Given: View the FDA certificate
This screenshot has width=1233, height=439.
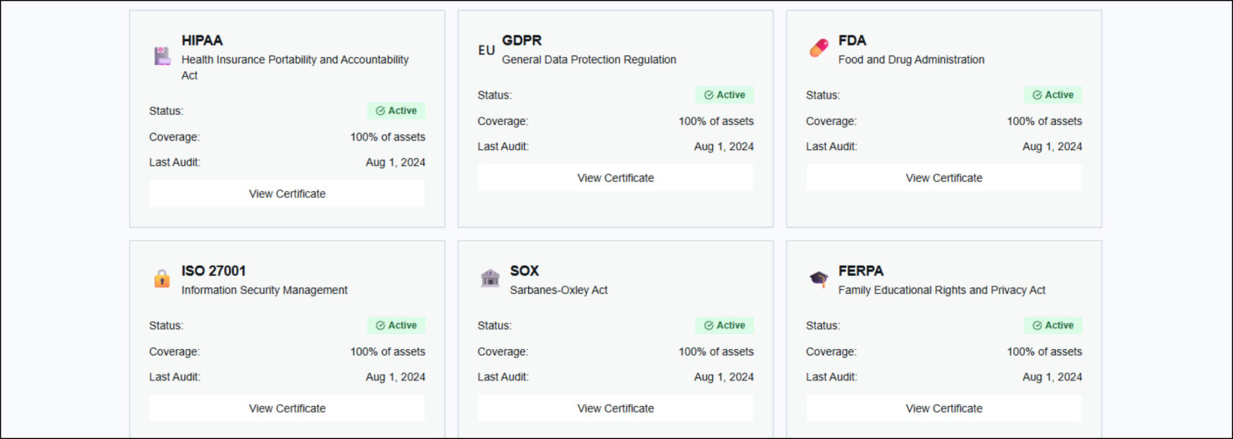Looking at the screenshot, I should 943,177.
